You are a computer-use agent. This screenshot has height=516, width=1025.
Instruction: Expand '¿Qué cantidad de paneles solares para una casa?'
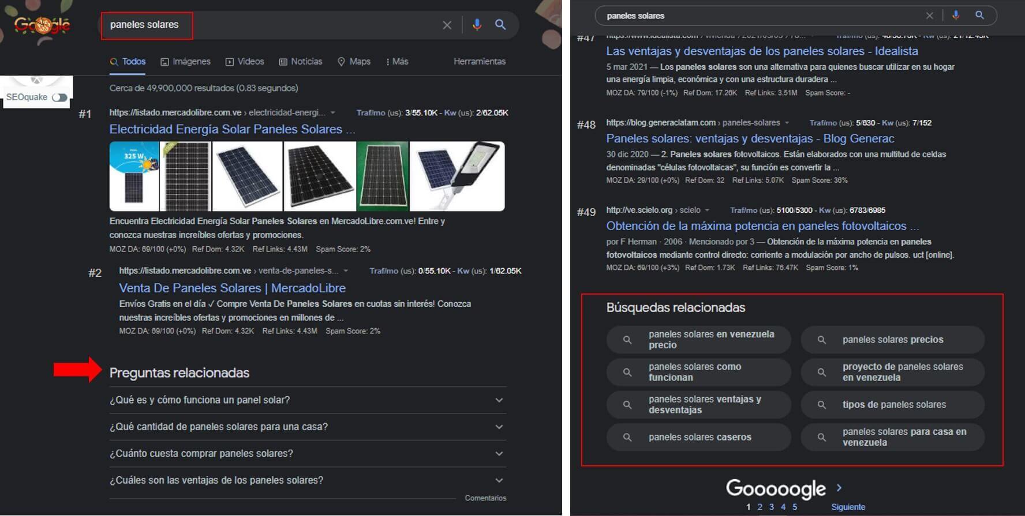tap(308, 427)
